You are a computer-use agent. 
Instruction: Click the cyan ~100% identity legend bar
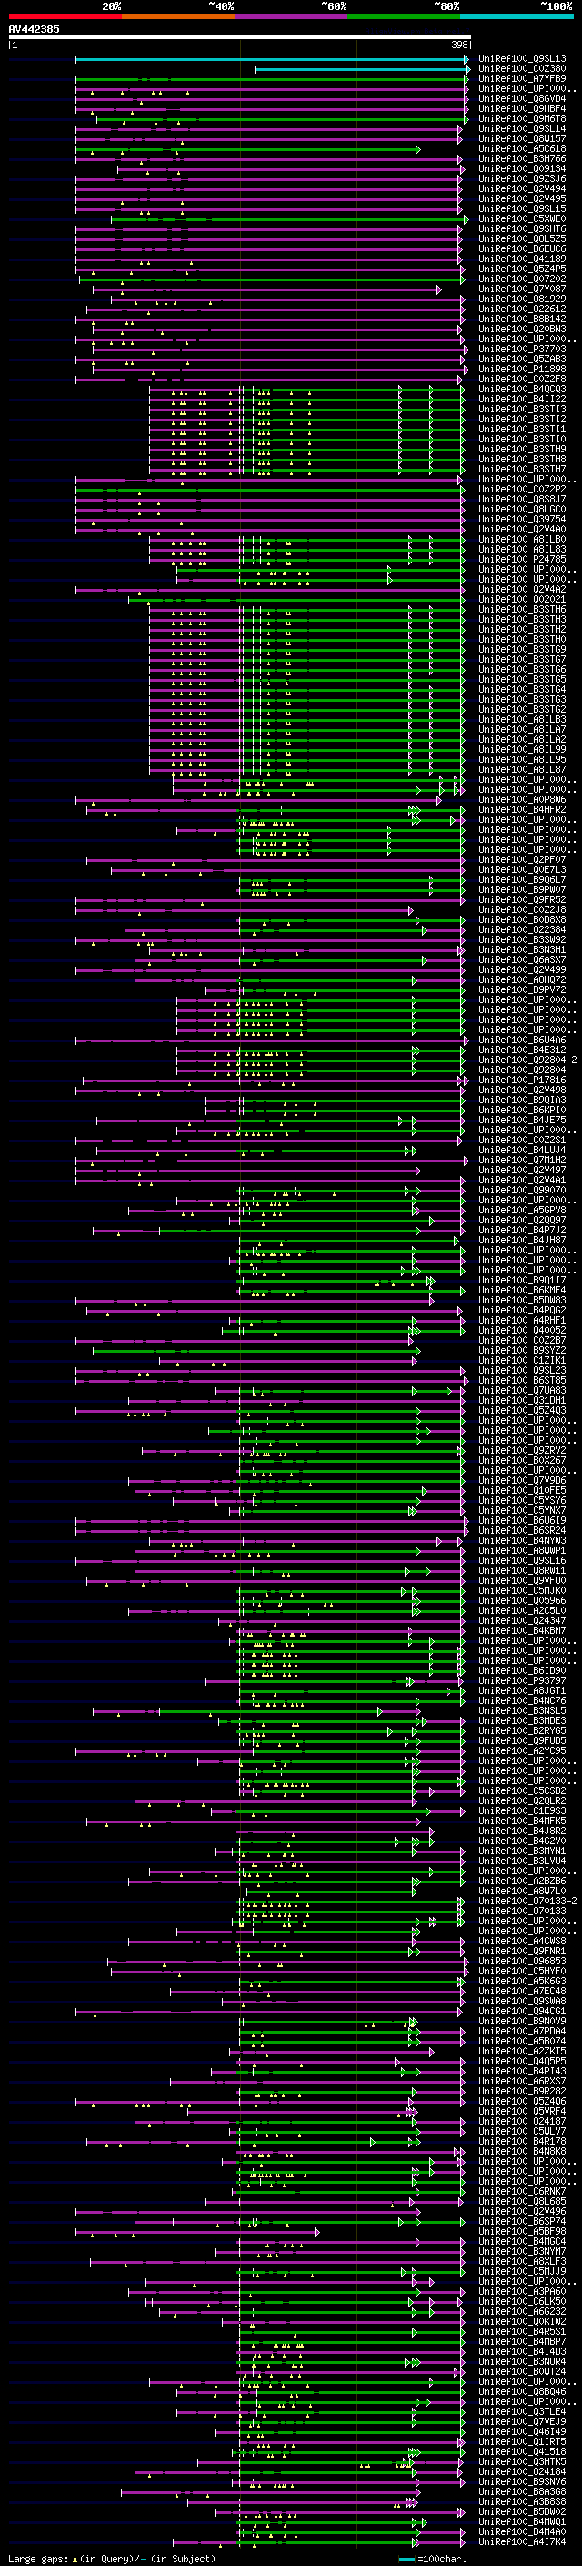tap(517, 16)
